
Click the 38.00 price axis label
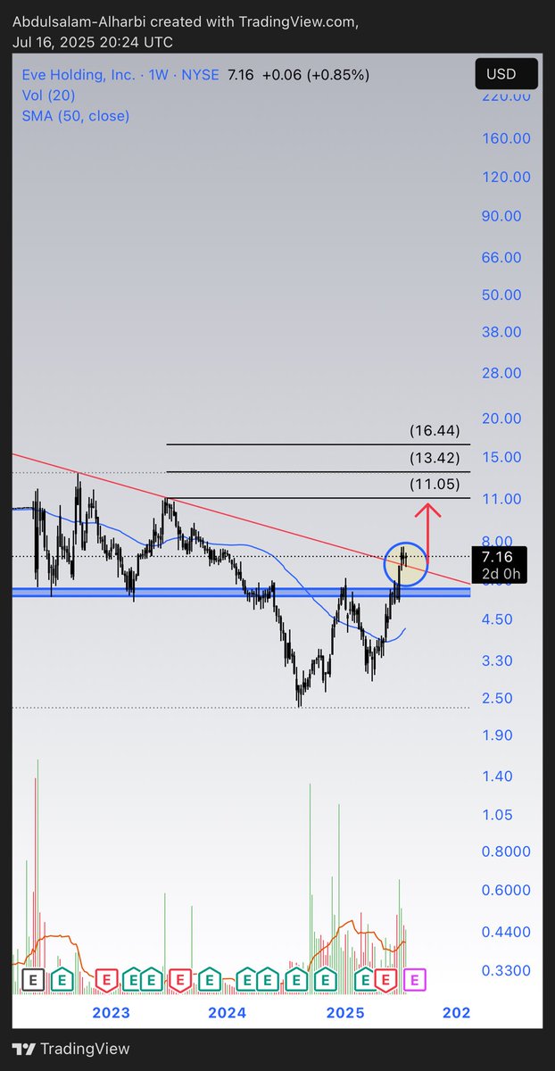[x=501, y=332]
